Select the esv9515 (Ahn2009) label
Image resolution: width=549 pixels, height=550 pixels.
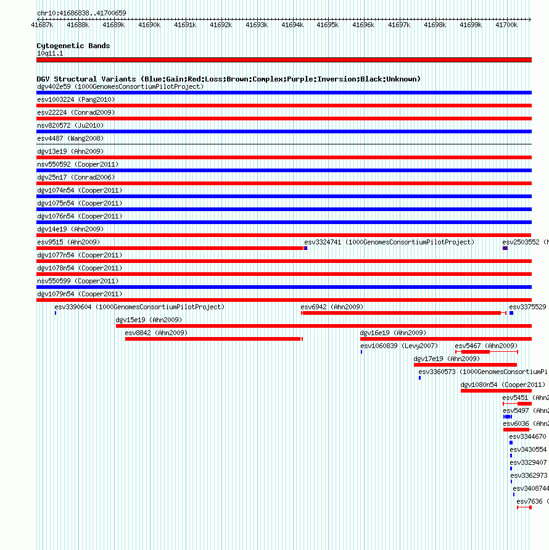68,243
